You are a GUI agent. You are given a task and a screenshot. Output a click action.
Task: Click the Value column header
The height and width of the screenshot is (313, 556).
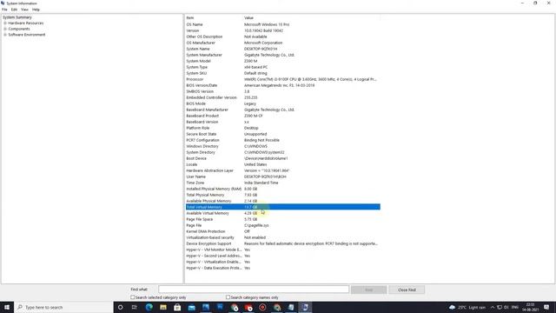click(x=311, y=17)
